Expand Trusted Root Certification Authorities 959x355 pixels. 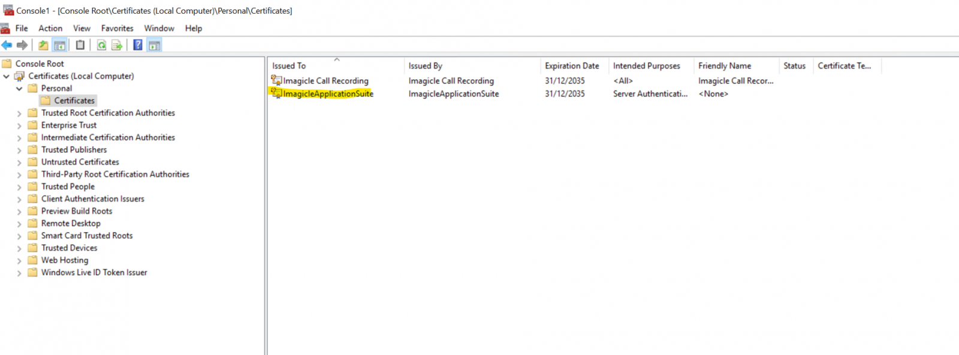19,113
